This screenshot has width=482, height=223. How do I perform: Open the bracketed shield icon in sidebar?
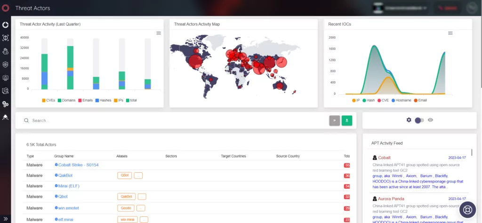coord(5,38)
